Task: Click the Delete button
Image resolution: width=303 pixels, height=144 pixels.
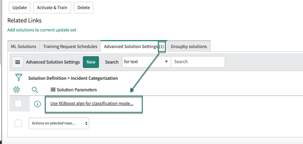Action: [84, 8]
